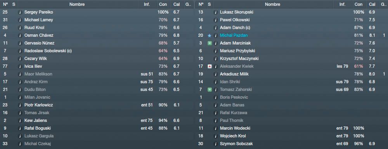The height and width of the screenshot is (149, 388).
Task: Sort left table by Con column
Action: coord(163,4)
